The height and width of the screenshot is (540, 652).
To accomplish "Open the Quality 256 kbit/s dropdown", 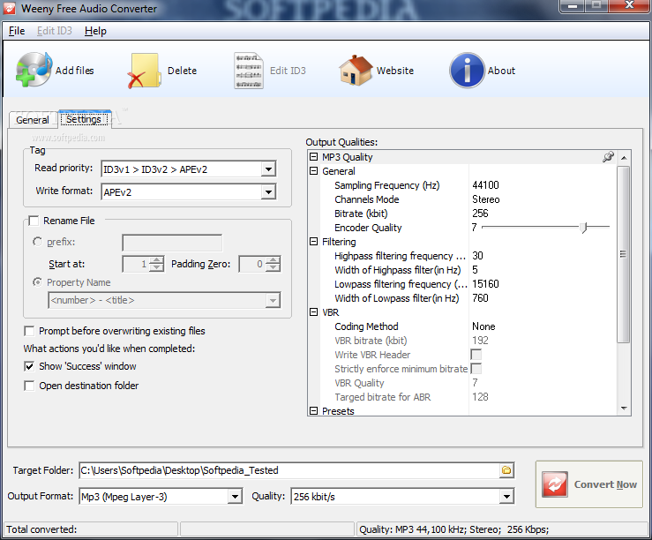I will 506,497.
